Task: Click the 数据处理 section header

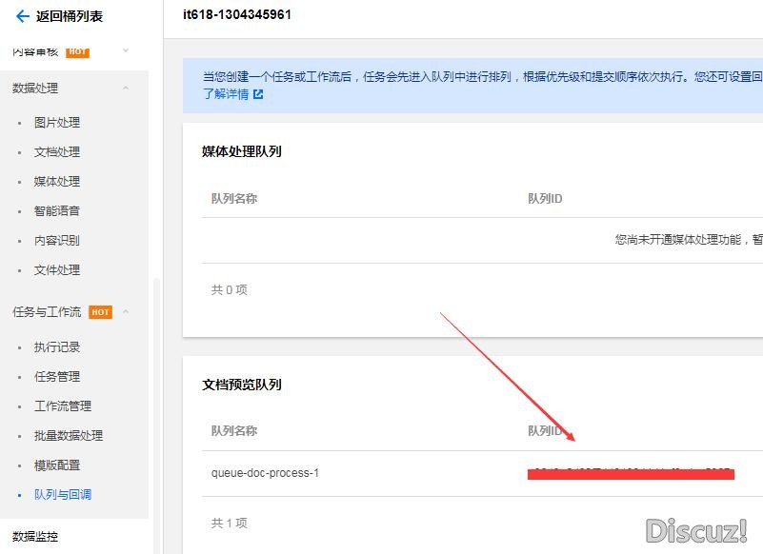Action: point(35,88)
